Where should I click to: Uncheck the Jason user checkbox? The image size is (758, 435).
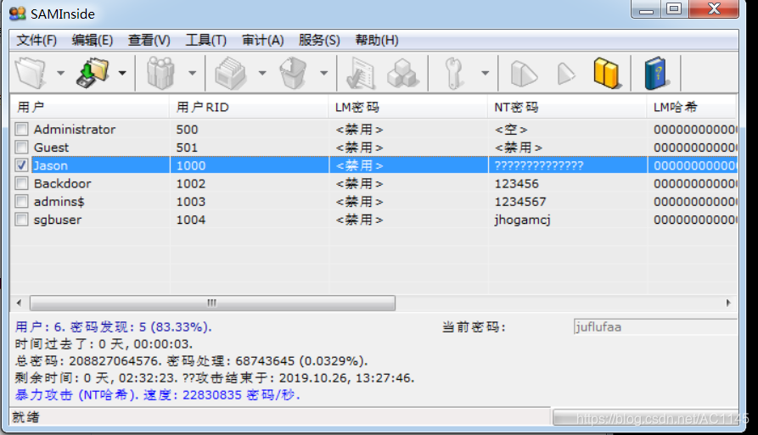click(21, 165)
